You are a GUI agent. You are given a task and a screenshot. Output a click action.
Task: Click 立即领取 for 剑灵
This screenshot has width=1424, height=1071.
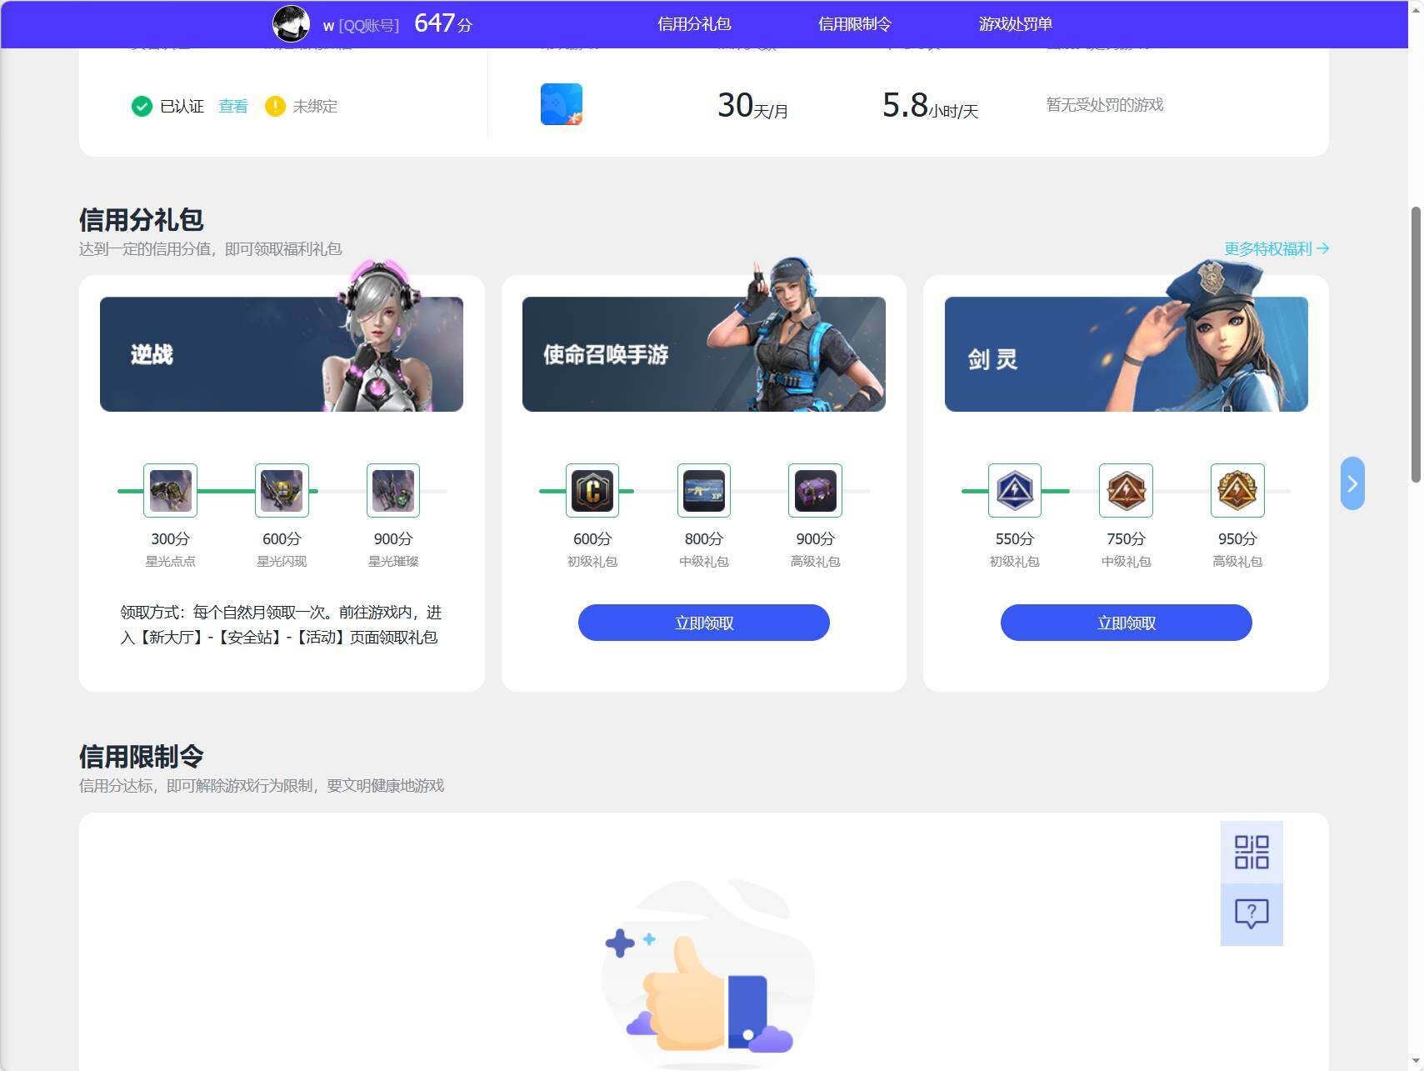coord(1127,623)
